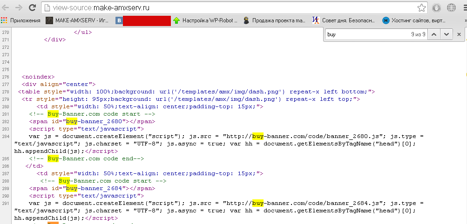Click the '9 из 9' match counter
The width and height of the screenshot is (467, 224).
click(418, 34)
